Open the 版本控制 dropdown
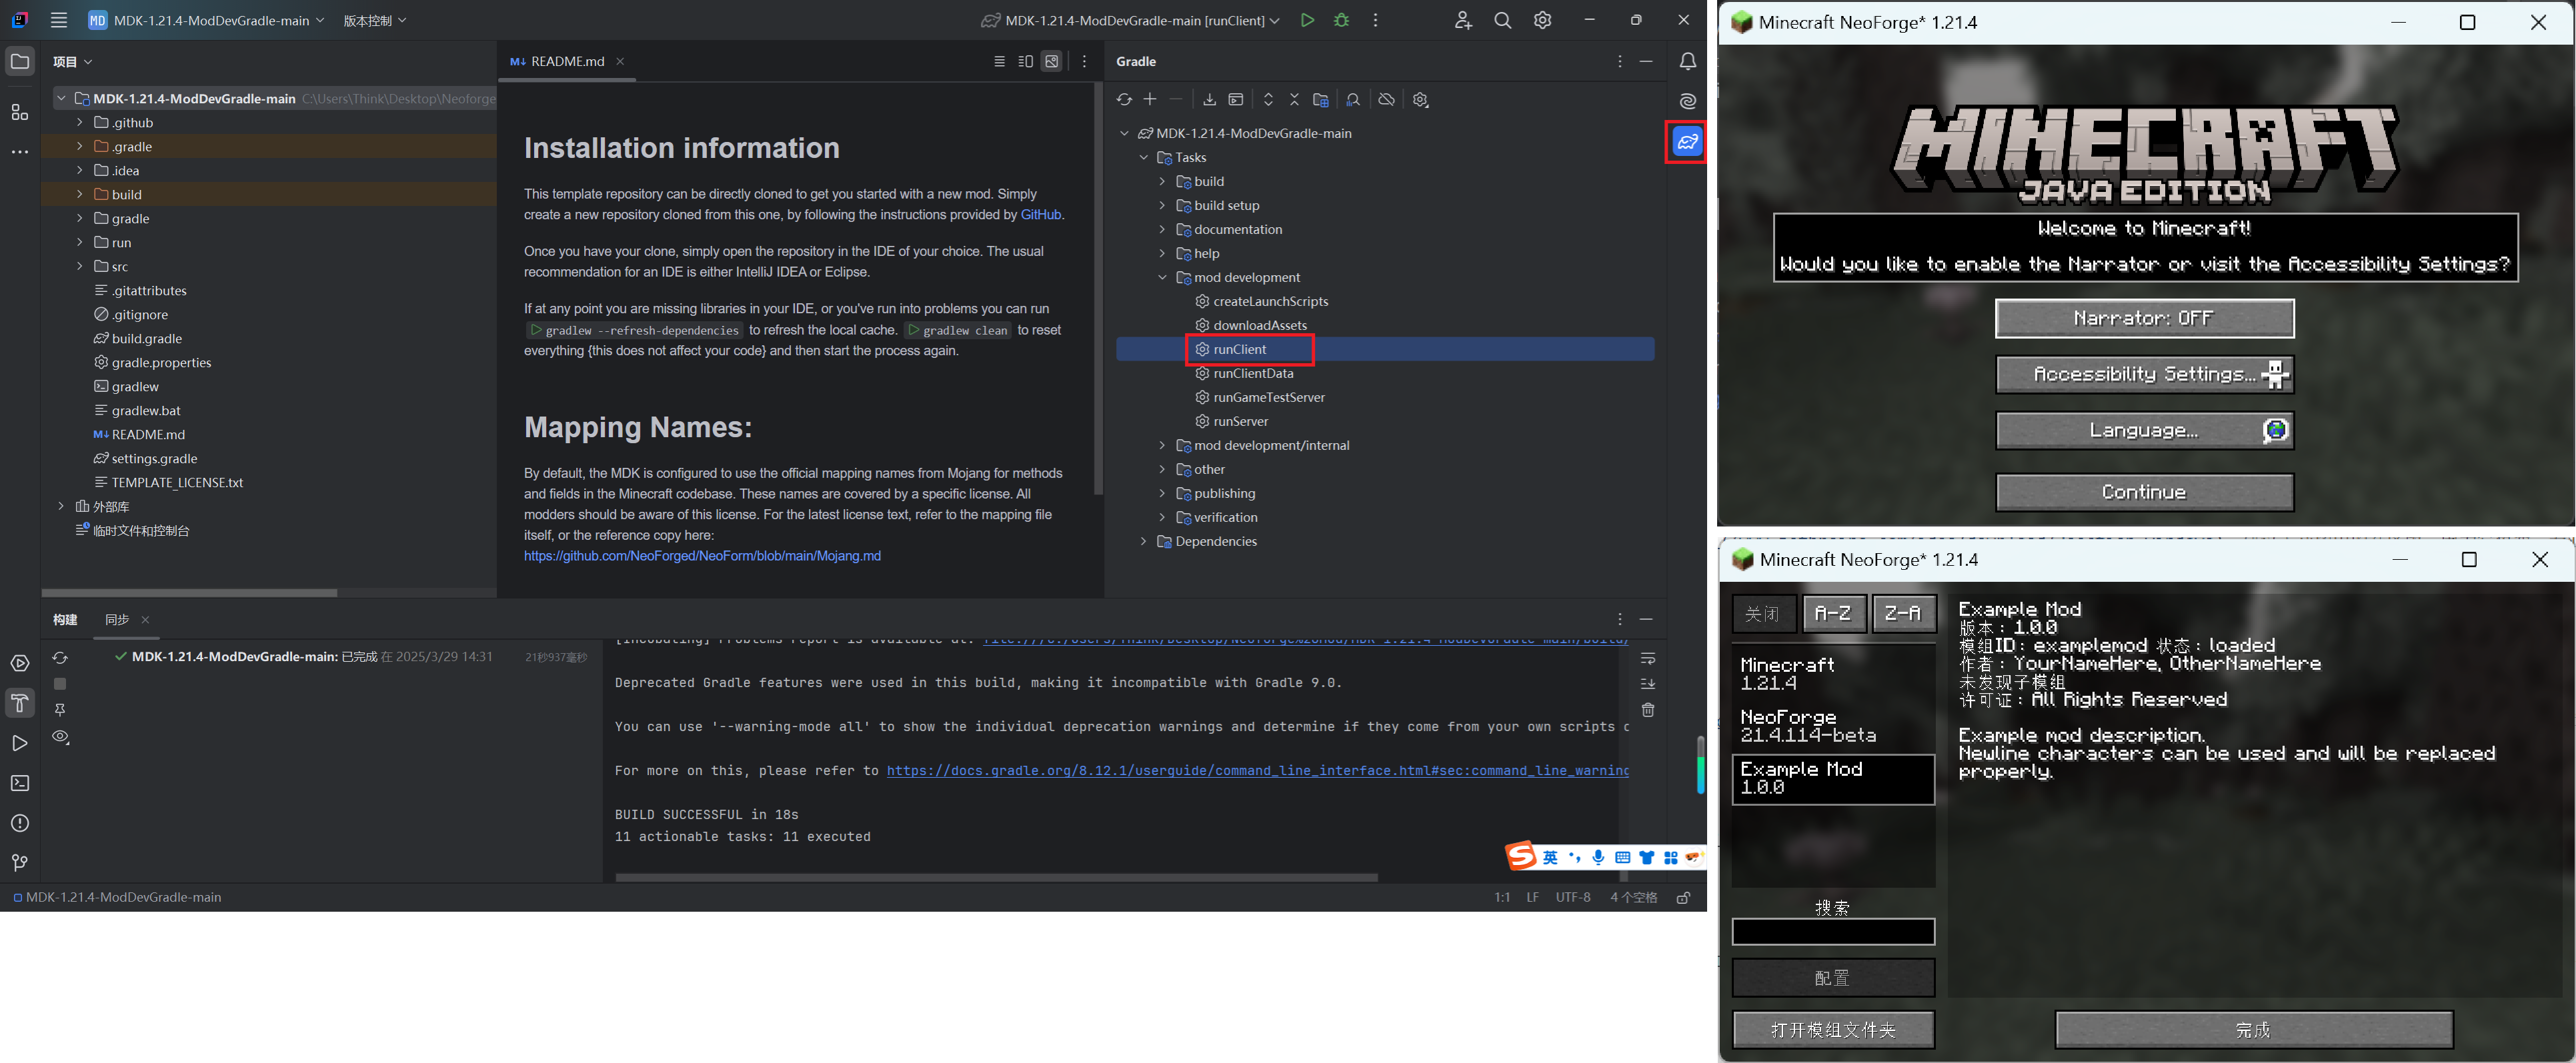This screenshot has height=1063, width=2576. pos(375,20)
